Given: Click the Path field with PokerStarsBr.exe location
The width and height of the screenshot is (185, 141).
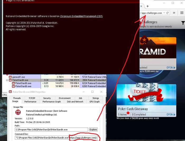Looking at the screenshot, I should coord(52,130).
